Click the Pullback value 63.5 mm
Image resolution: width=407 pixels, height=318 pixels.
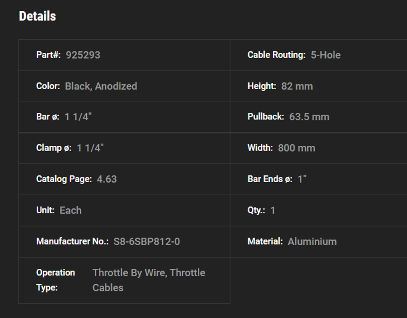point(309,117)
